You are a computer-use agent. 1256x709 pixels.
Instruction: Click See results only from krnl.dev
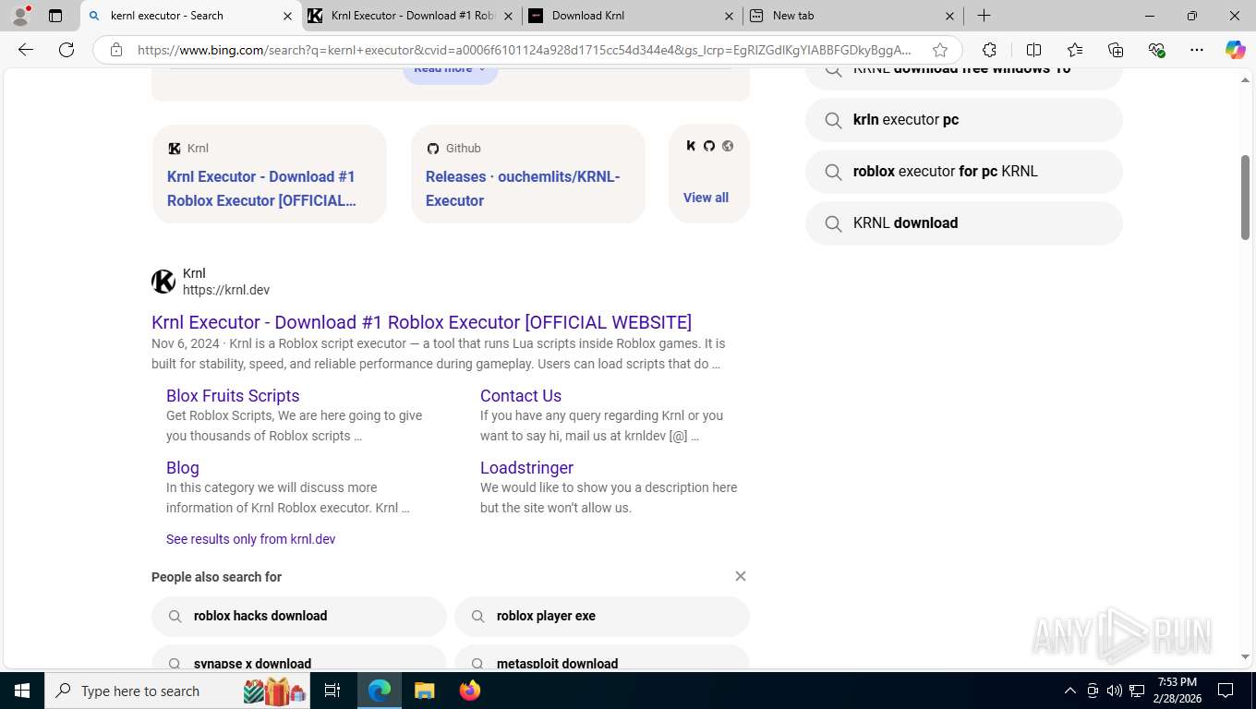point(250,539)
